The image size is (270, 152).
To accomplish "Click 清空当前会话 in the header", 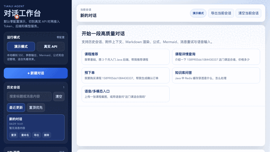I will 248,13.
